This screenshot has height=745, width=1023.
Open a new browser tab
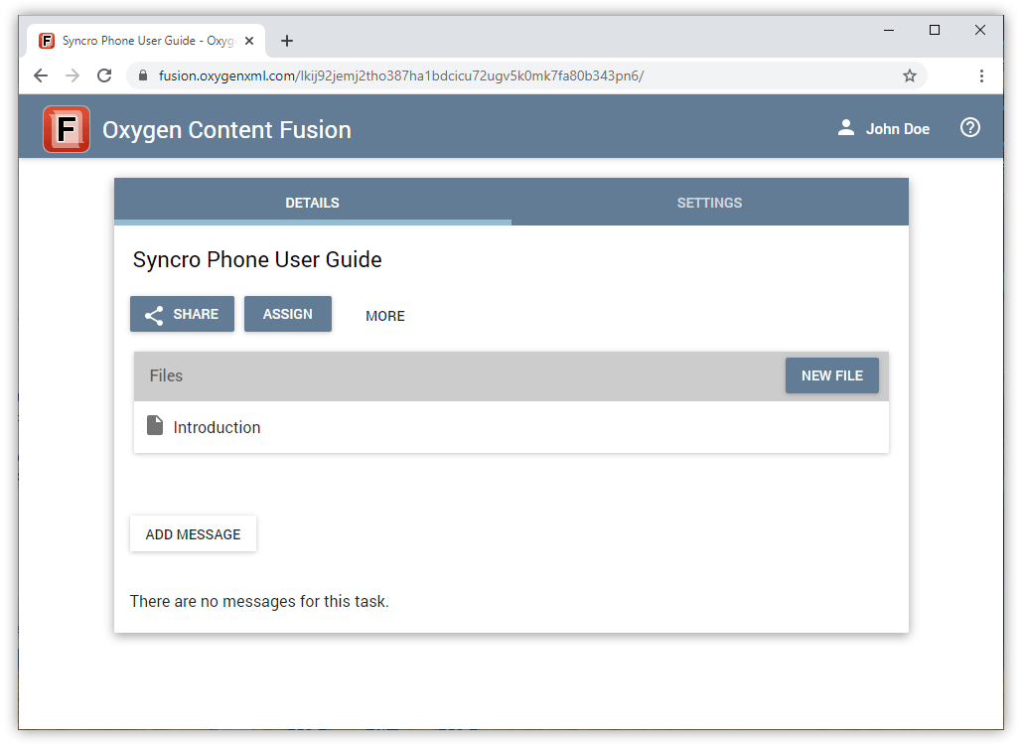click(286, 41)
